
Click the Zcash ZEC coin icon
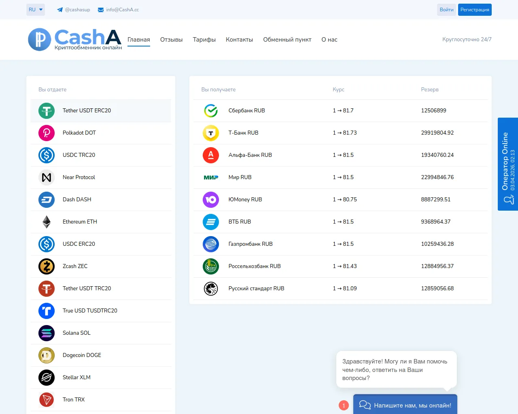click(47, 266)
